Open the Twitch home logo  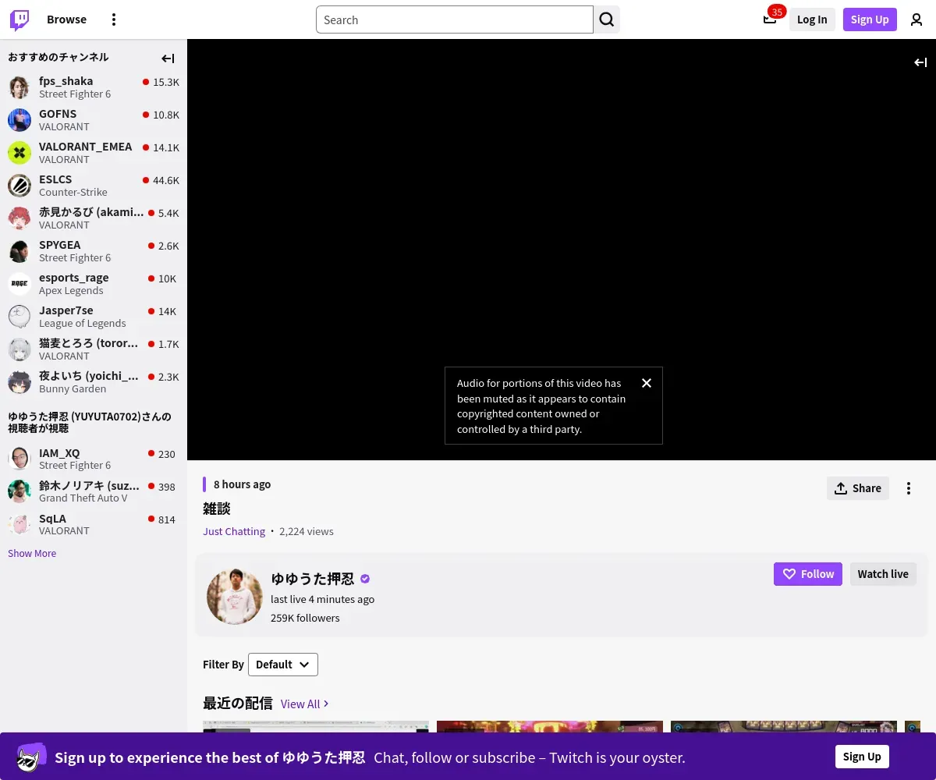click(x=19, y=19)
